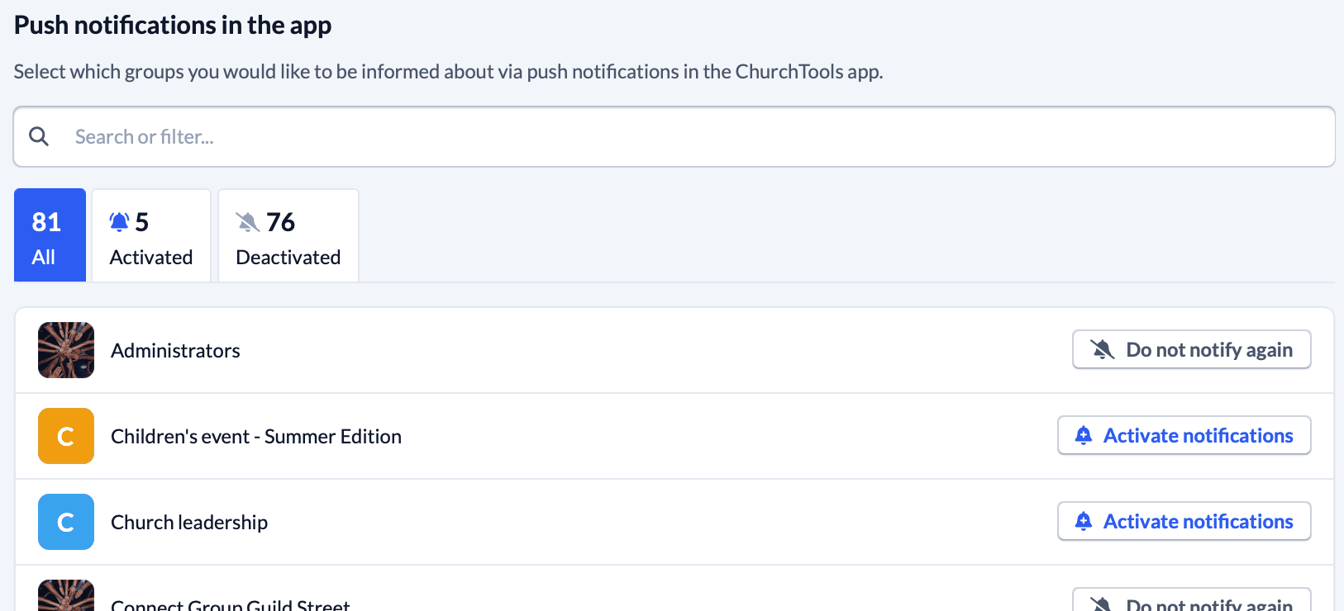Viewport: 1344px width, 611px height.
Task: Click the Administrators group avatar image
Action: point(66,350)
